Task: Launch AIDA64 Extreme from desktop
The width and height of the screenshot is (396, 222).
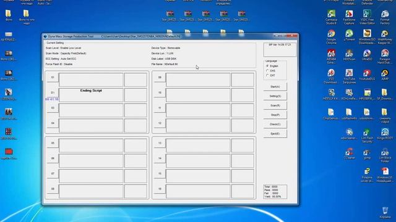Action: pyautogui.click(x=331, y=57)
